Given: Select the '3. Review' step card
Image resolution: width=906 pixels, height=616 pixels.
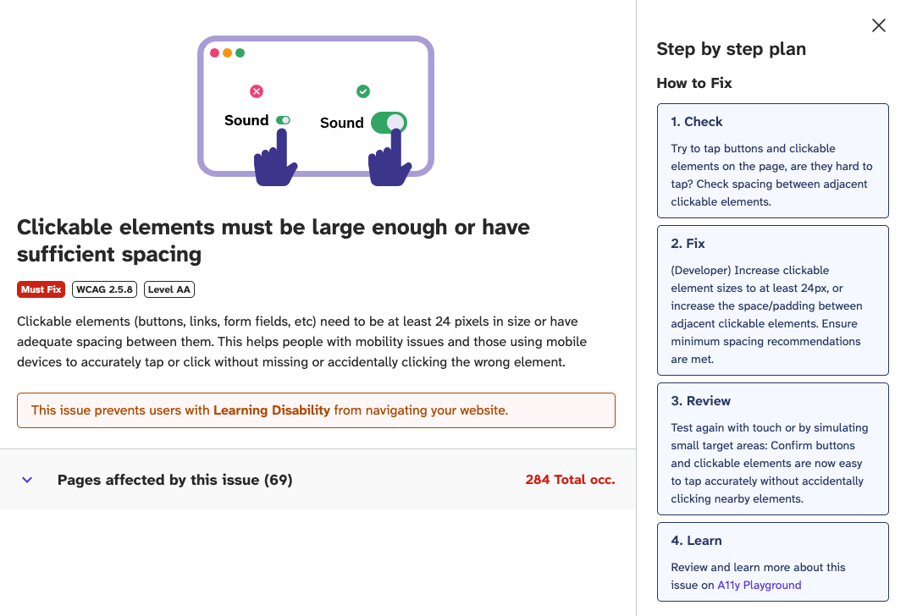Looking at the screenshot, I should coord(772,448).
